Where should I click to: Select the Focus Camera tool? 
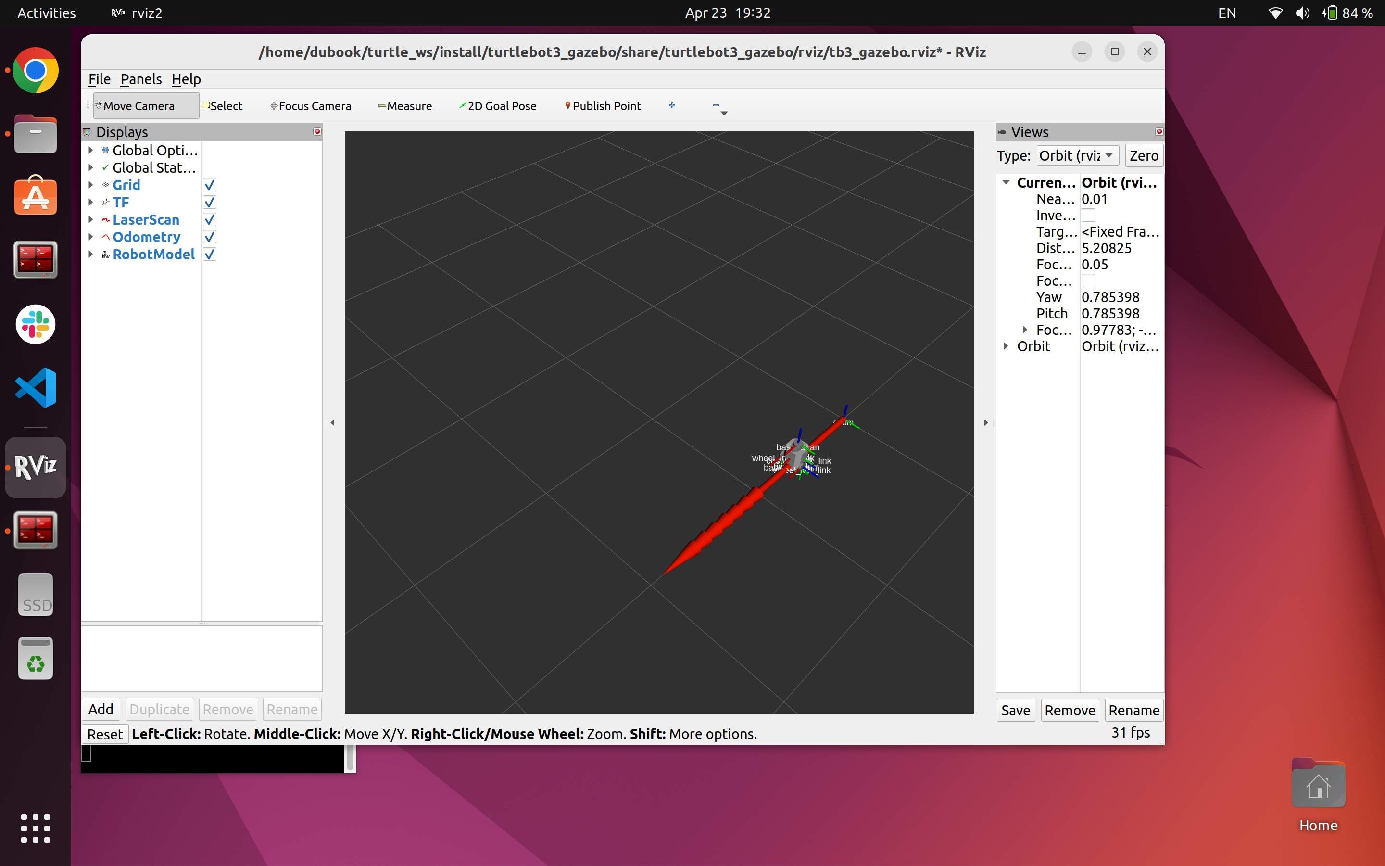point(310,106)
